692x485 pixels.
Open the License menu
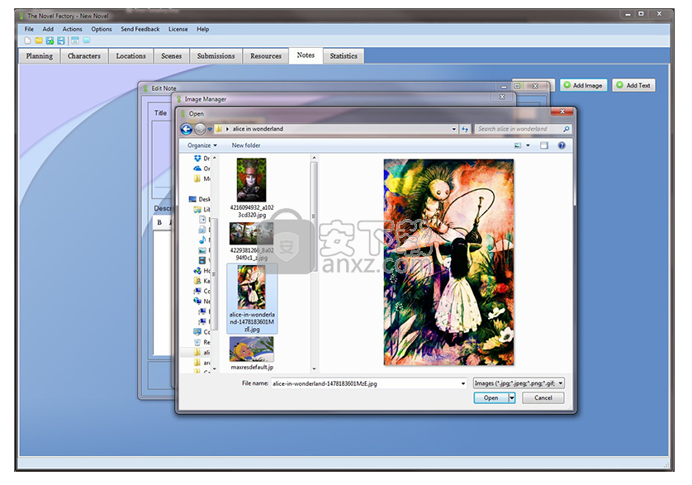(x=178, y=29)
